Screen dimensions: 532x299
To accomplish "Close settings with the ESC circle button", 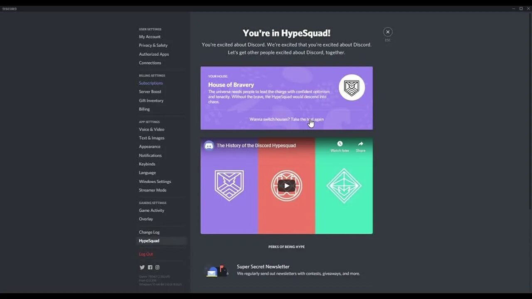I will [x=388, y=32].
